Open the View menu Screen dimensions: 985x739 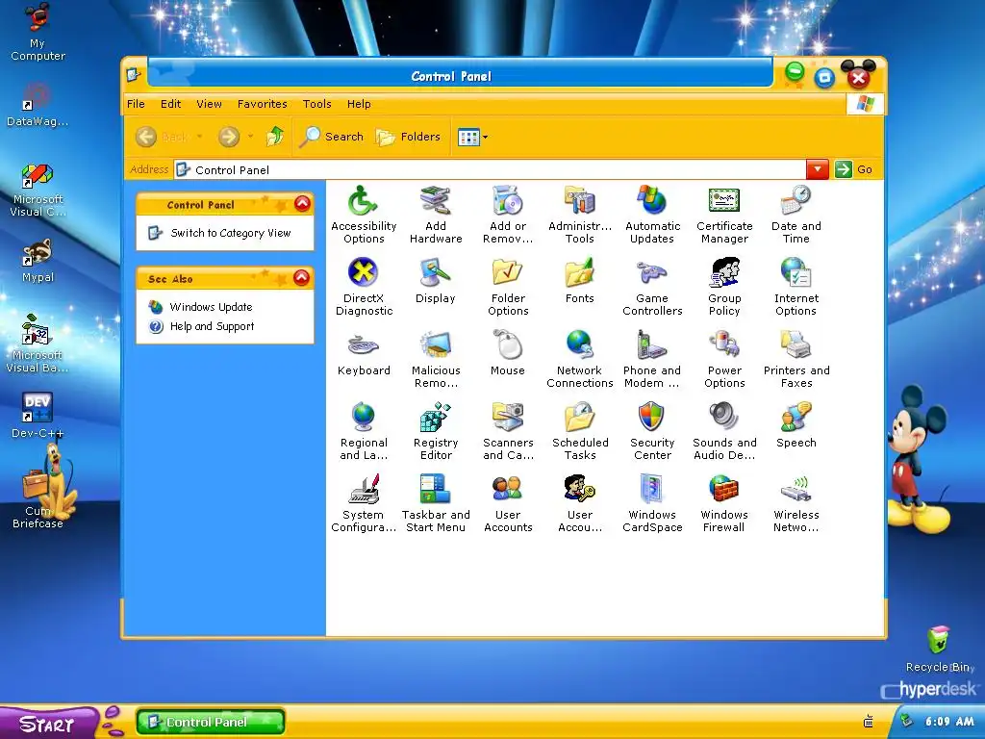pos(209,104)
